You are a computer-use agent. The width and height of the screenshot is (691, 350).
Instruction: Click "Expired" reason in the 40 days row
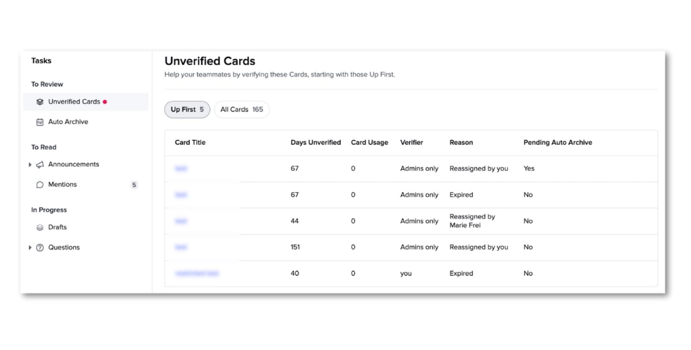point(461,273)
